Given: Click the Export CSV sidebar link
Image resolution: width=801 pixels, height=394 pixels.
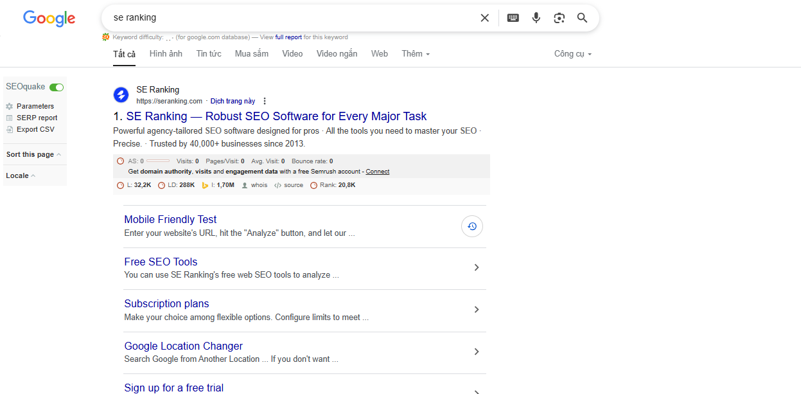Looking at the screenshot, I should click(36, 129).
